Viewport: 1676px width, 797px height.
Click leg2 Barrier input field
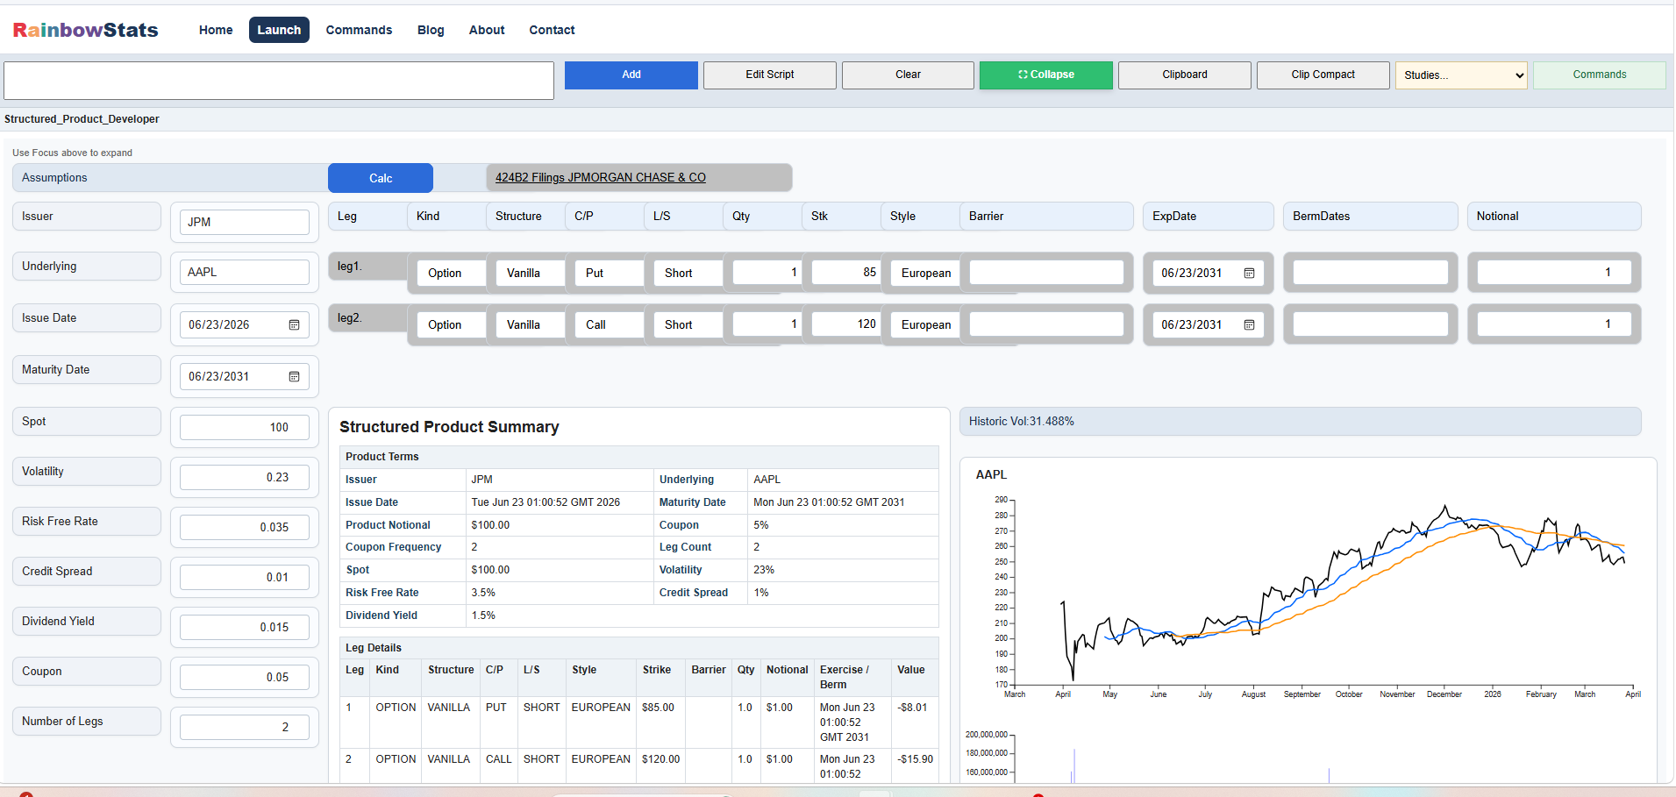(1046, 324)
